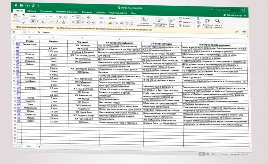
Task: Open the smiley feedback icon
Action: pyautogui.click(x=243, y=10)
